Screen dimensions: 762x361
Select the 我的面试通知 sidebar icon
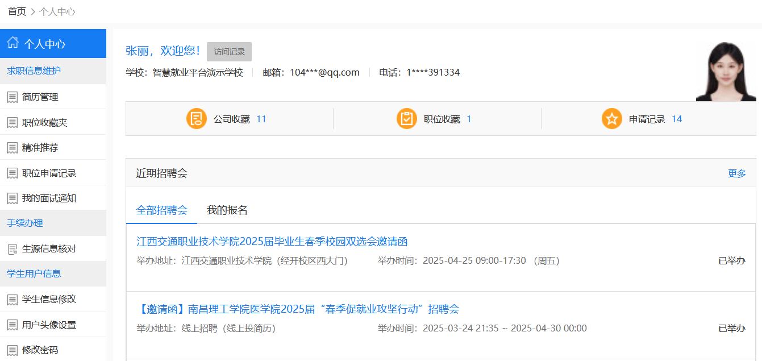[13, 197]
